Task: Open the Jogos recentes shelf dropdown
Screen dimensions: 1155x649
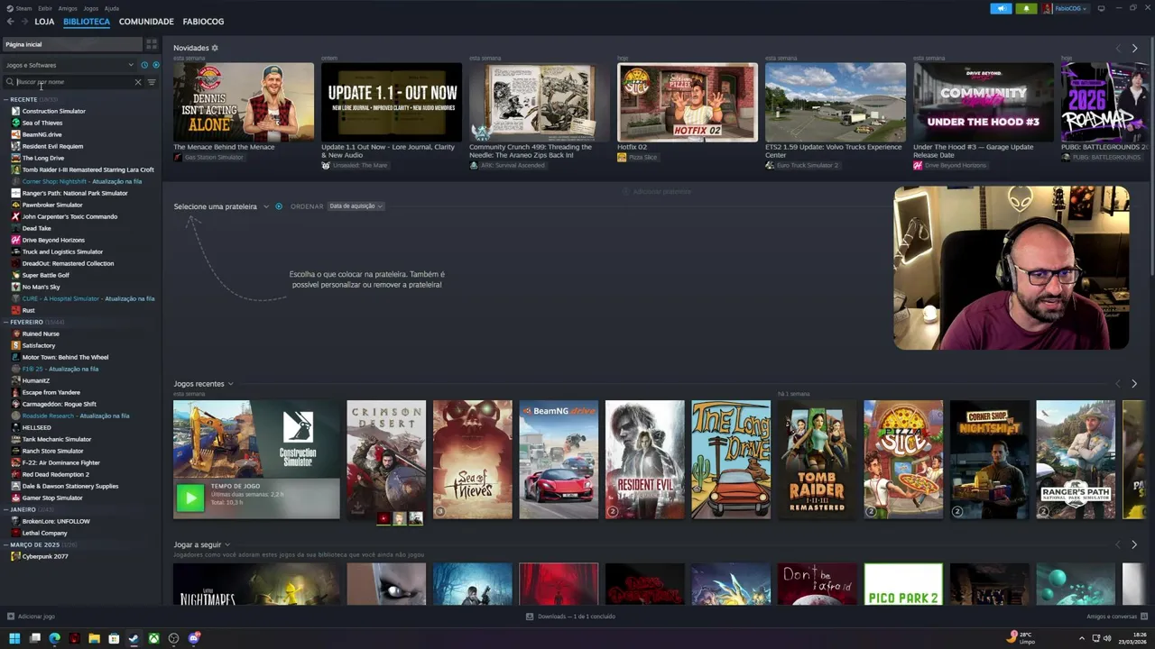Action: tap(204, 384)
